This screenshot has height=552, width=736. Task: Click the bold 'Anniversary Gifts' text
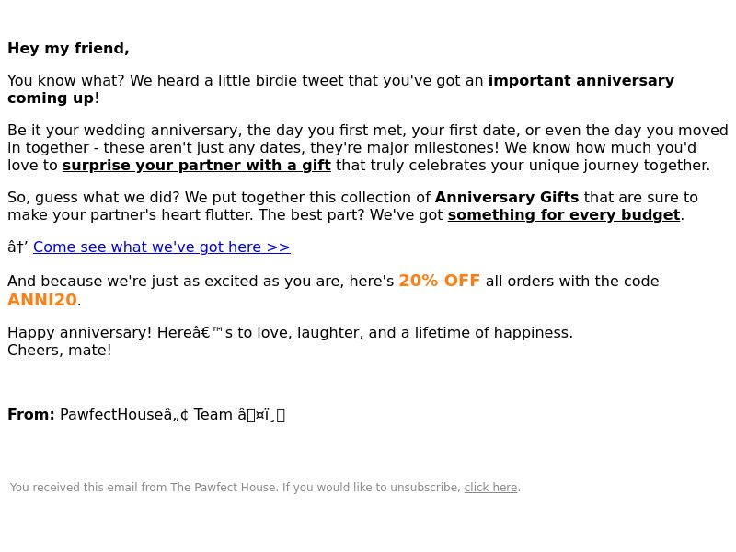pos(507,197)
